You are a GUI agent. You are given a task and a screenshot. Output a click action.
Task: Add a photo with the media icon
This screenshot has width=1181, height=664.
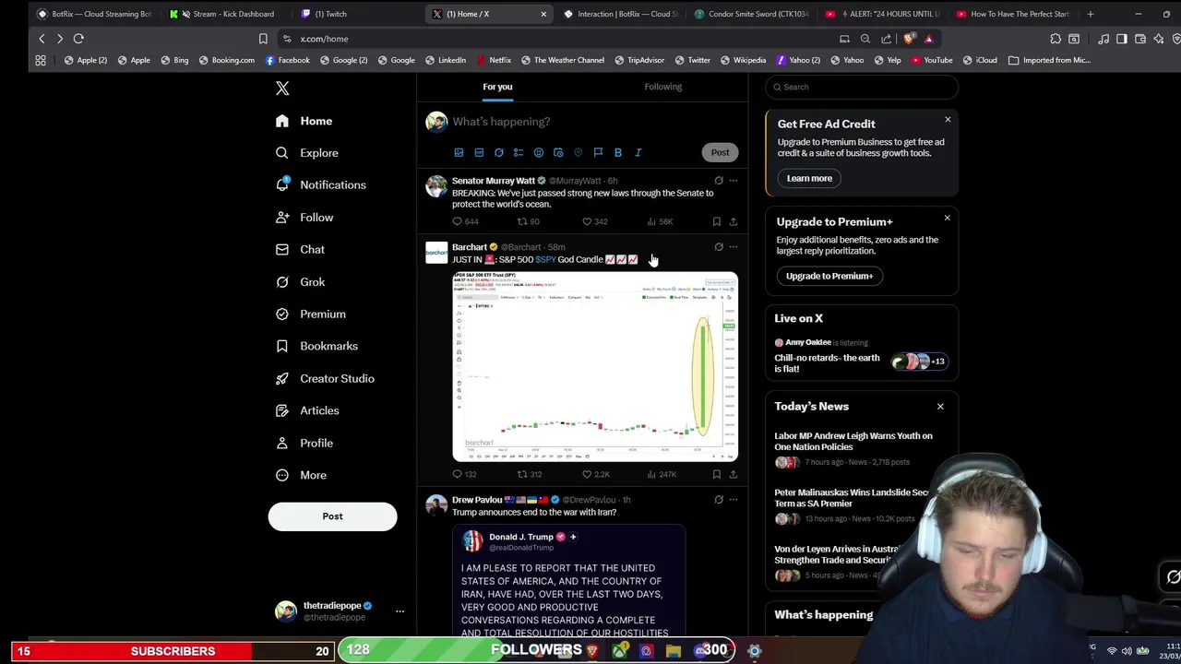pos(459,152)
